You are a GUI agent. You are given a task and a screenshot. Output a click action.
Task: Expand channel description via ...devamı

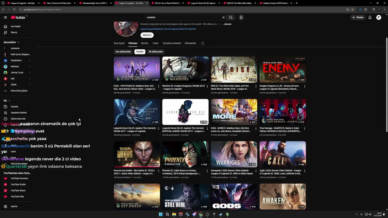pyautogui.click(x=227, y=24)
